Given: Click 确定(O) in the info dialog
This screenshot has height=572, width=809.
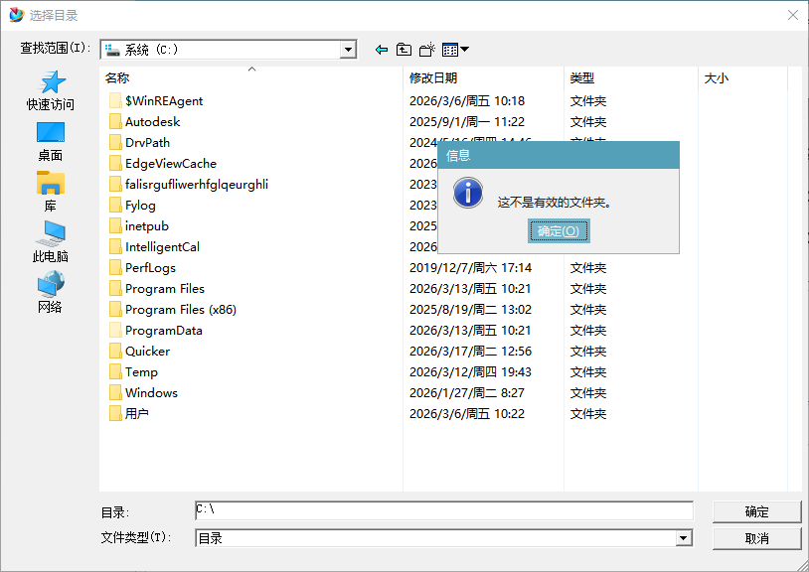Looking at the screenshot, I should tap(558, 231).
